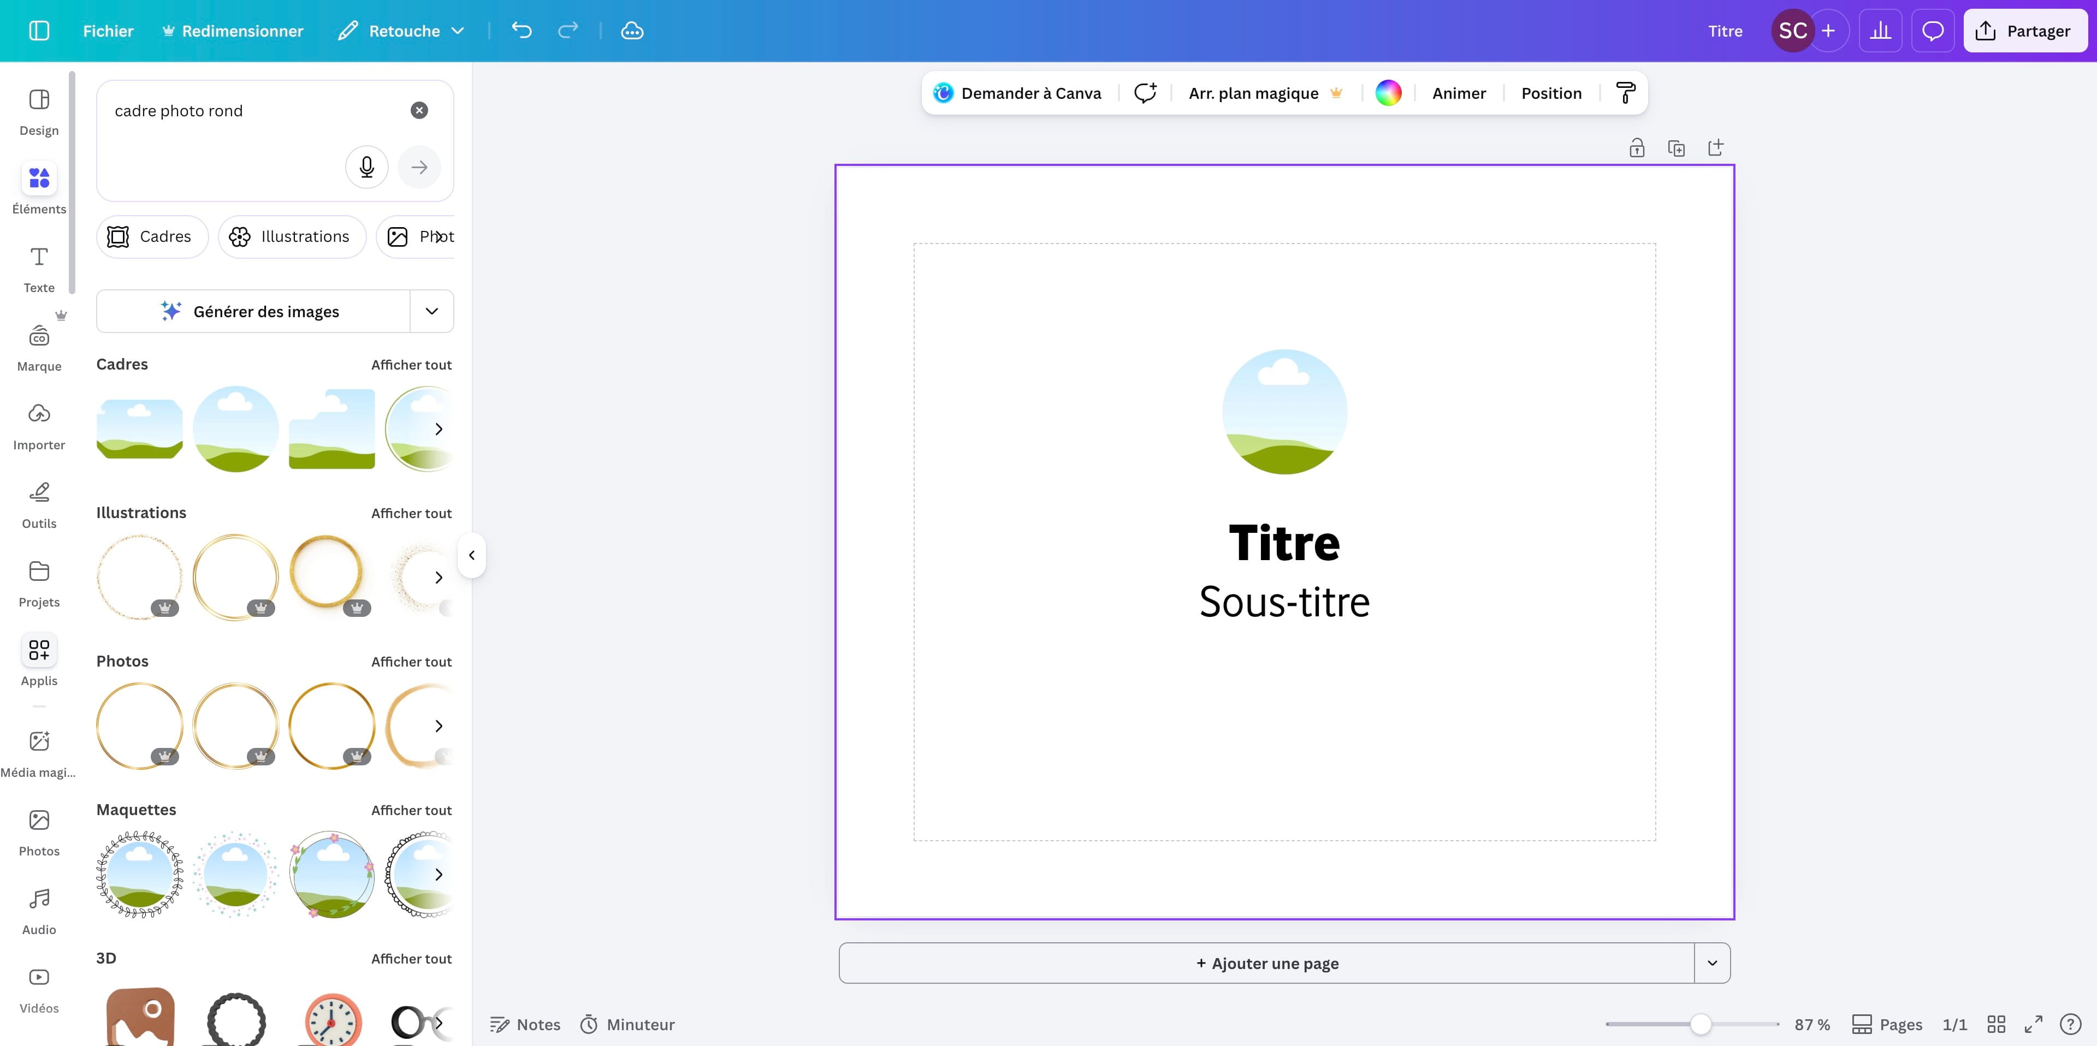The width and height of the screenshot is (2097, 1046).
Task: Filter results by Cadres chip
Action: point(152,237)
